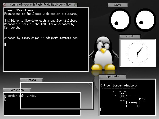Click the hollow cursor in the Border-only terminal
159x119 pixels.
click(5, 99)
